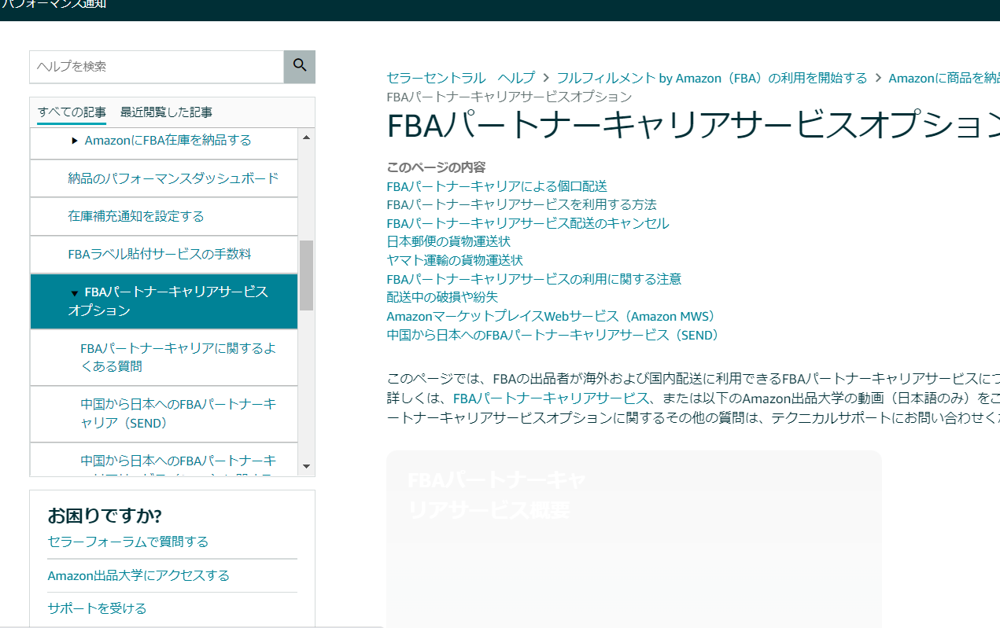Jump to ヤマト運輸の貨物運送状 section

click(455, 260)
